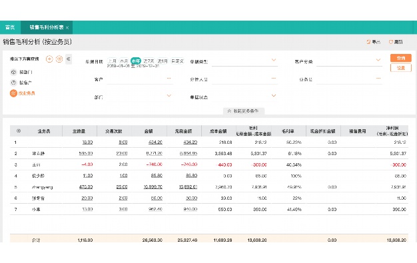Click the orange double-arrow circle icon
Viewport: 417px width, 263px height.
tap(59, 59)
